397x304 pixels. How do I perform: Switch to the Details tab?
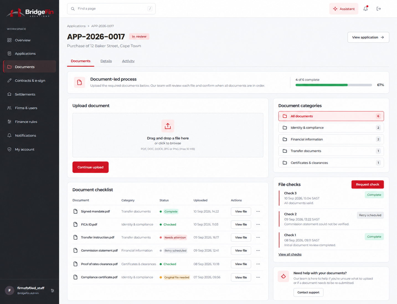point(106,61)
